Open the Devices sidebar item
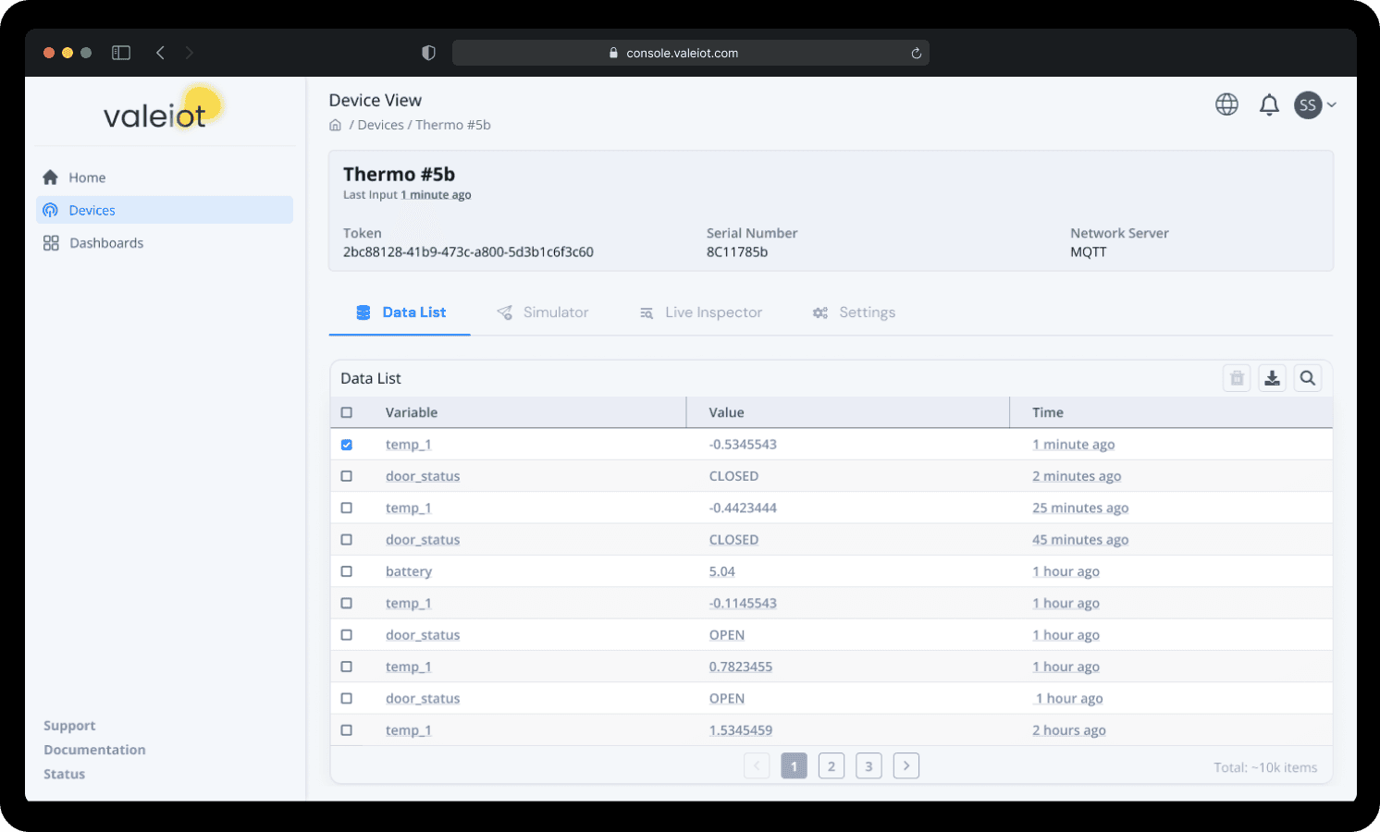The image size is (1380, 832). 165,210
